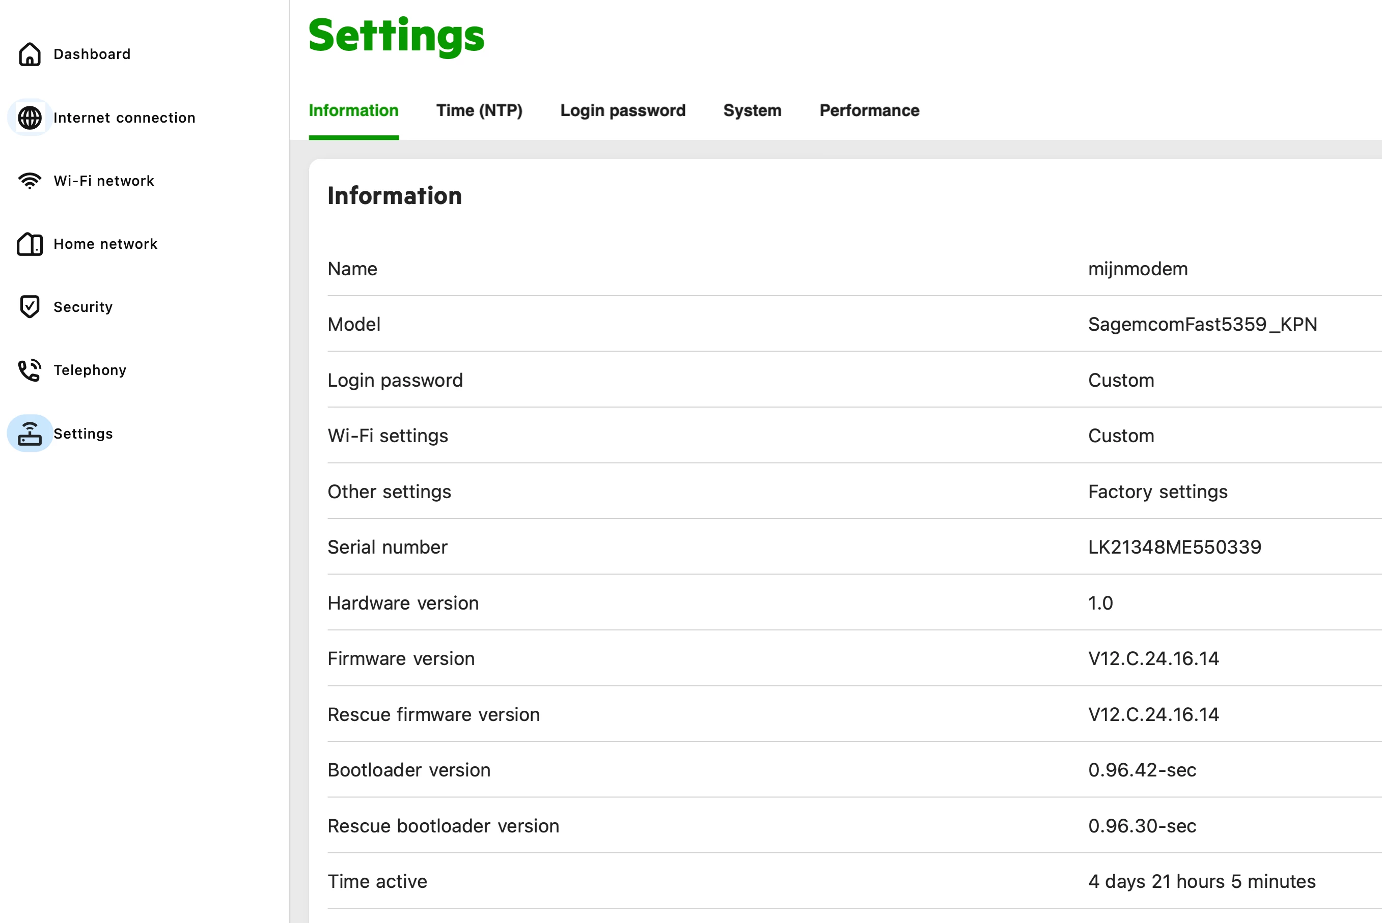Image resolution: width=1382 pixels, height=923 pixels.
Task: Click the firmware version V12.C.24.16.14 value
Action: (x=1153, y=659)
